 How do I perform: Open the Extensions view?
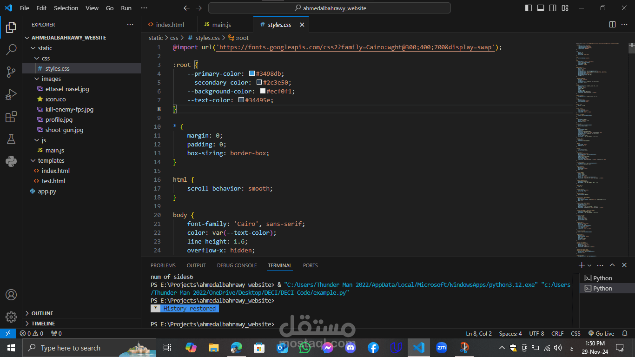coord(11,117)
